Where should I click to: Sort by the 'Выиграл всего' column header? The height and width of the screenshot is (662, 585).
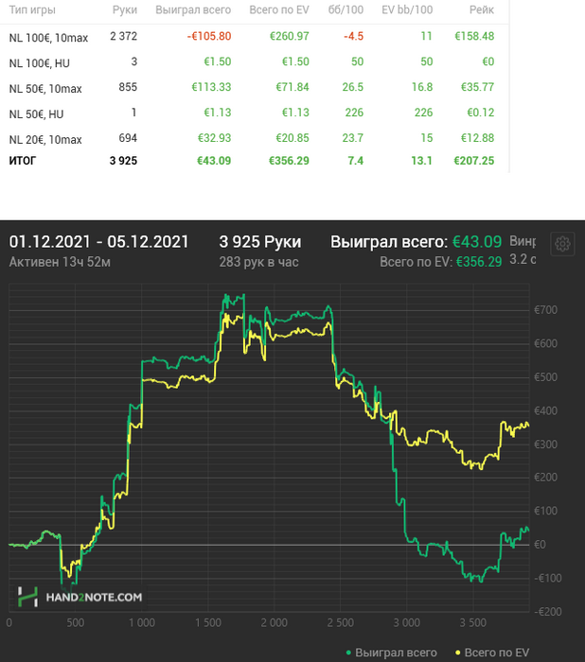[x=193, y=9]
